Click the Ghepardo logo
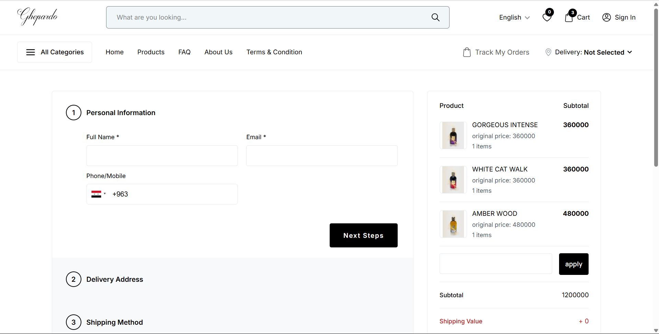 click(37, 16)
